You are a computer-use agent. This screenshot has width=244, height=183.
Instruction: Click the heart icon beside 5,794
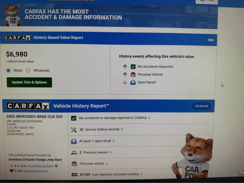[11, 171]
